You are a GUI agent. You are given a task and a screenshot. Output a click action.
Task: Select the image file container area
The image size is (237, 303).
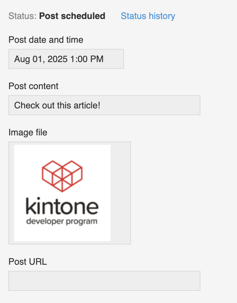[69, 193]
